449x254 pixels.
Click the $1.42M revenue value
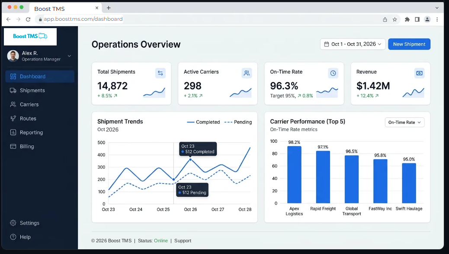[x=373, y=86]
